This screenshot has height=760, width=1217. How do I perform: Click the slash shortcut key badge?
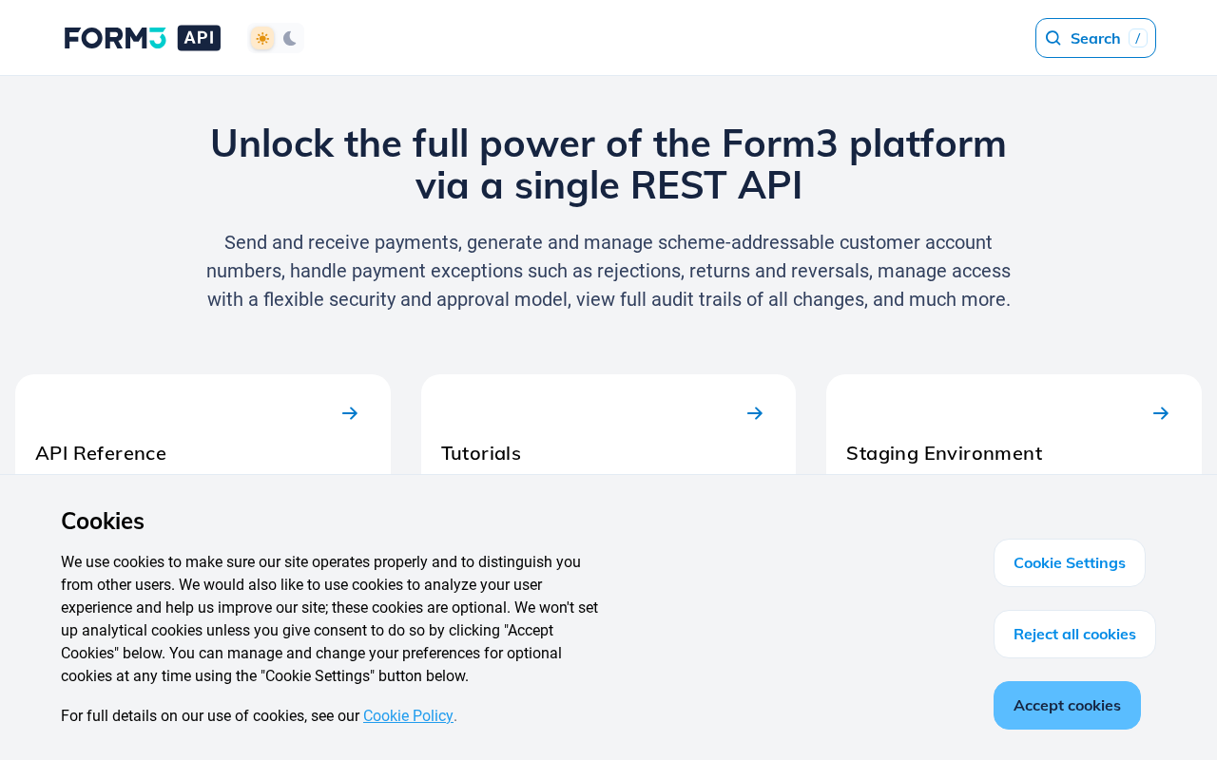(x=1137, y=38)
